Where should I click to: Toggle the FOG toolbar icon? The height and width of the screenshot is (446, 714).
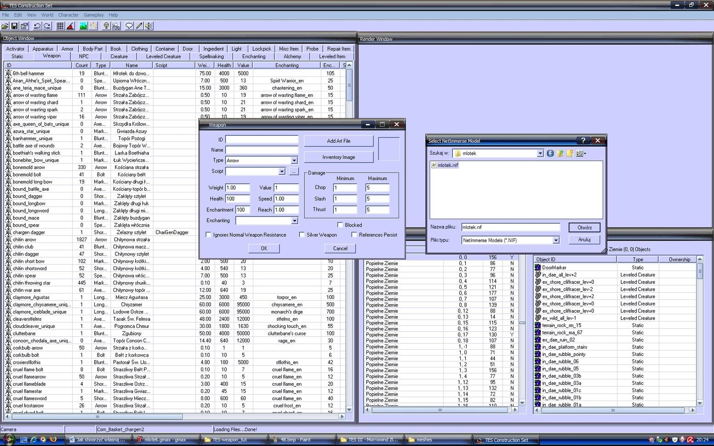coord(116,26)
